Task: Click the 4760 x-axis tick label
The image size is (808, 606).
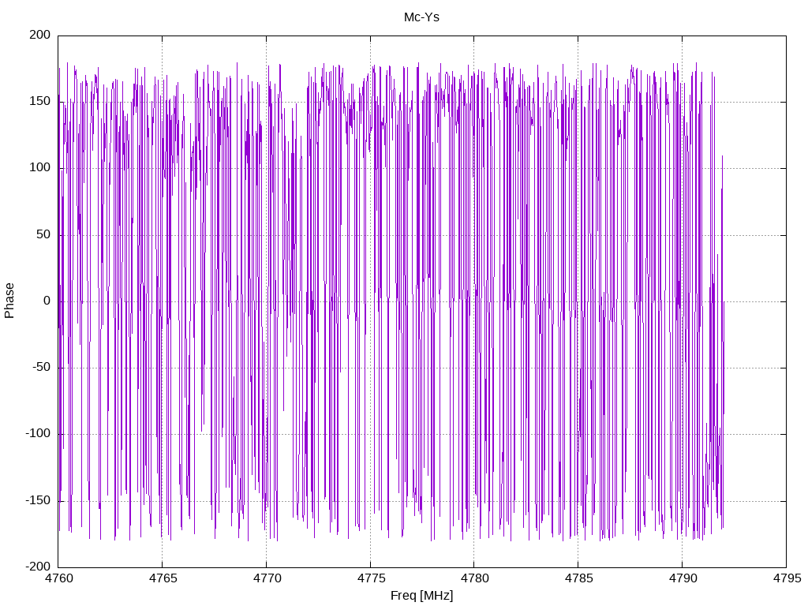Action: click(x=58, y=578)
